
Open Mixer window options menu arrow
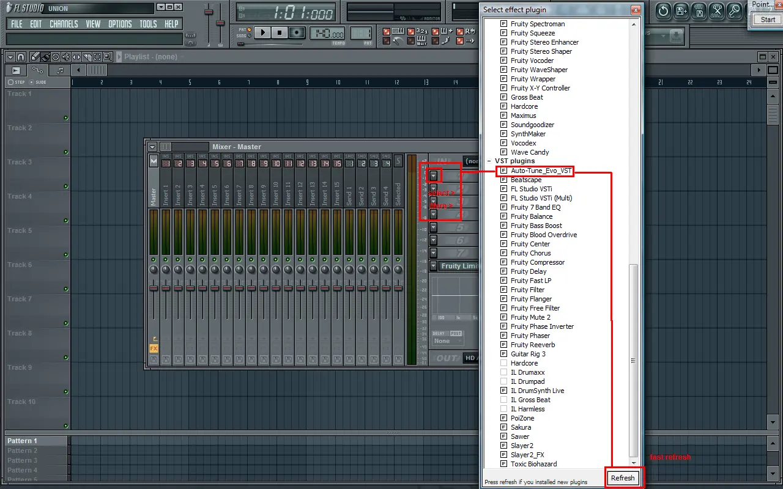point(152,147)
